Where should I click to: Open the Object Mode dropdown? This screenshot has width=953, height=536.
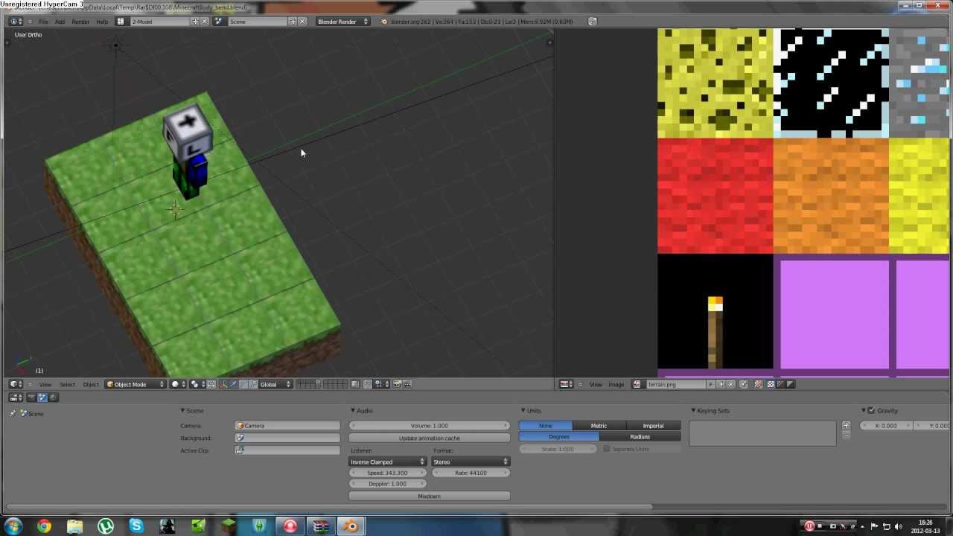[x=135, y=384]
